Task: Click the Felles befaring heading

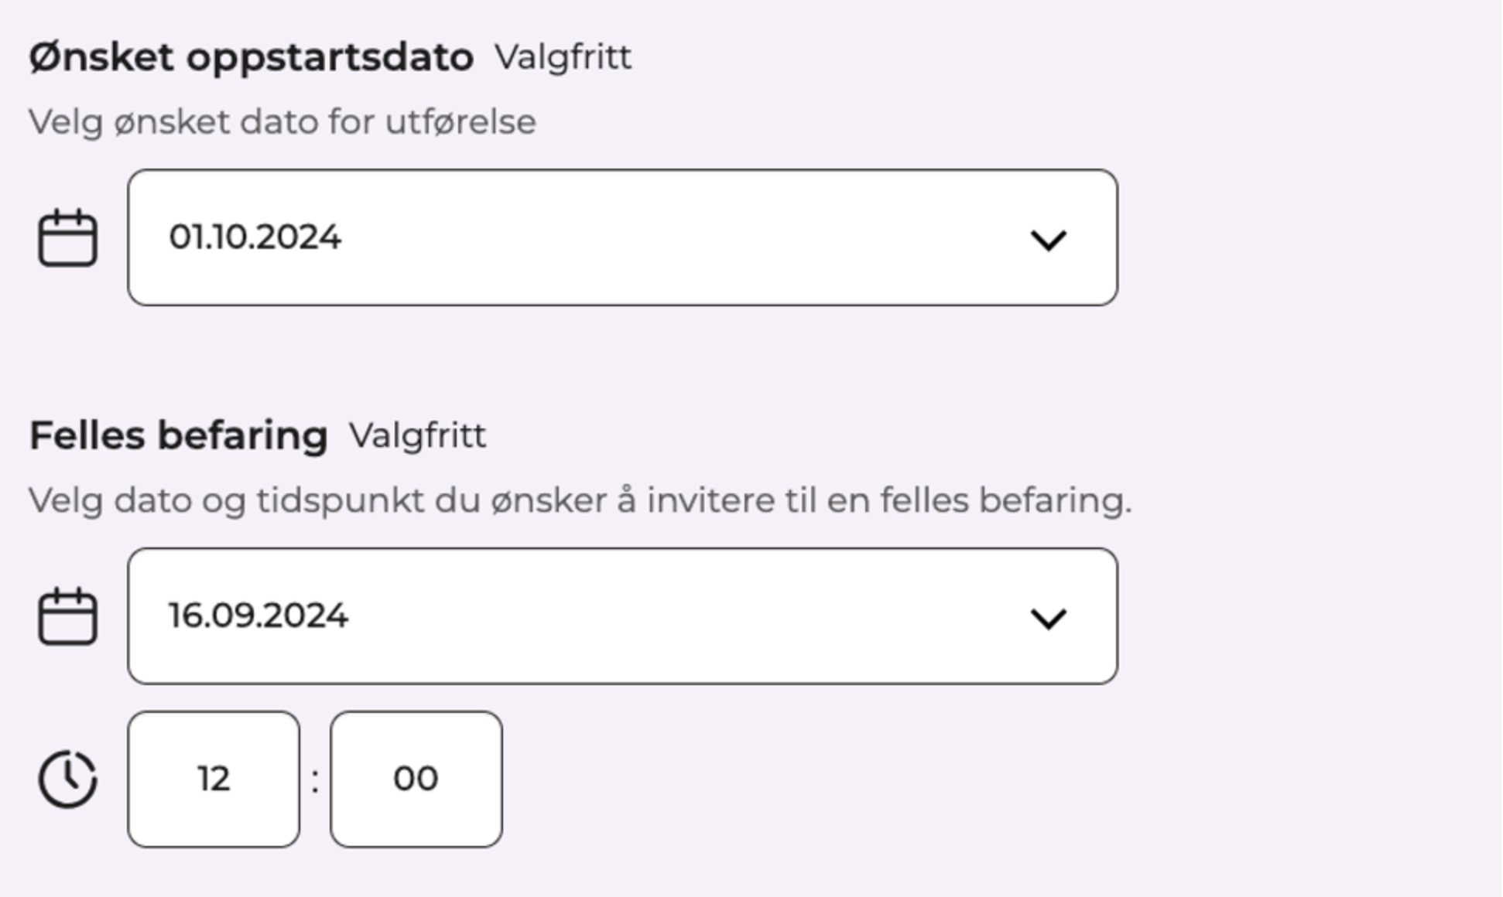Action: (179, 436)
